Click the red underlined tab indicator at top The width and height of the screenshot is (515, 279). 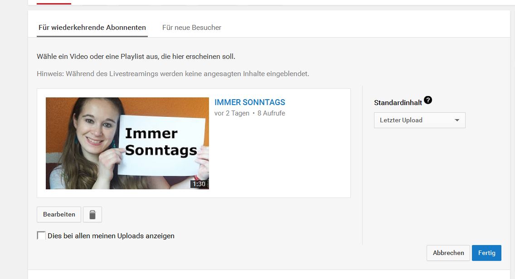coord(54,3)
